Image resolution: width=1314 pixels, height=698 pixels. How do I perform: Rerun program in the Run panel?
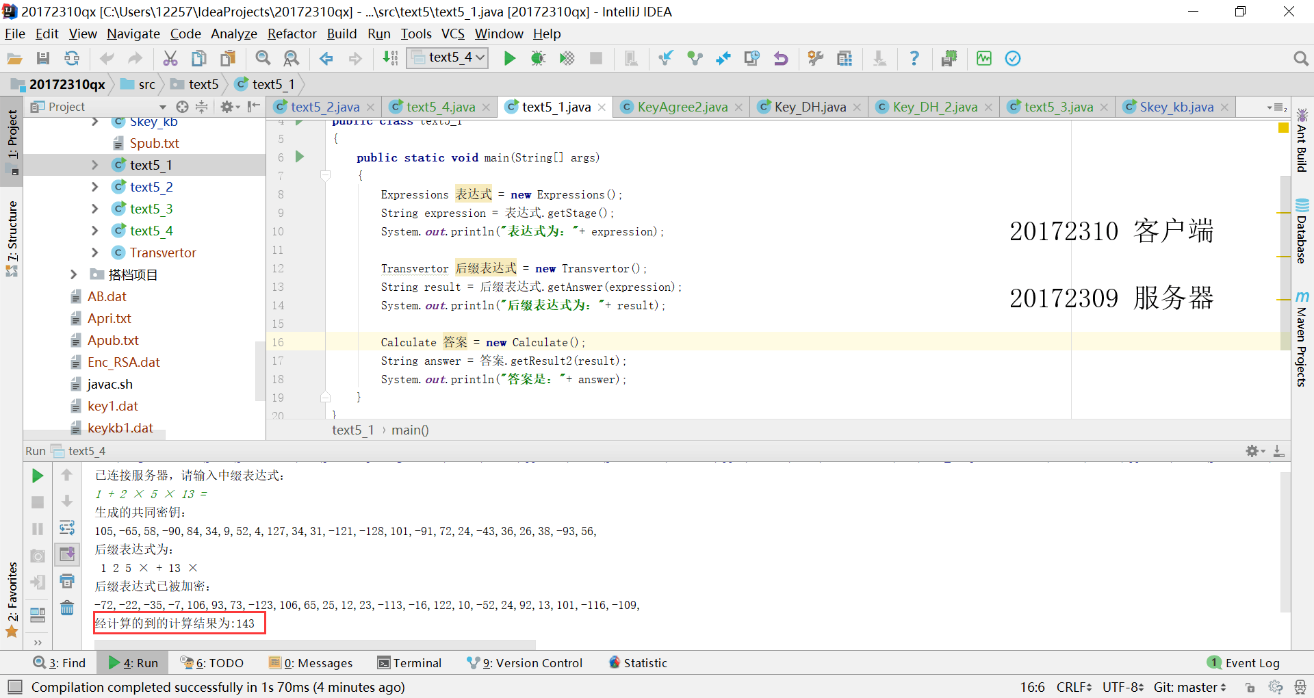[x=38, y=476]
